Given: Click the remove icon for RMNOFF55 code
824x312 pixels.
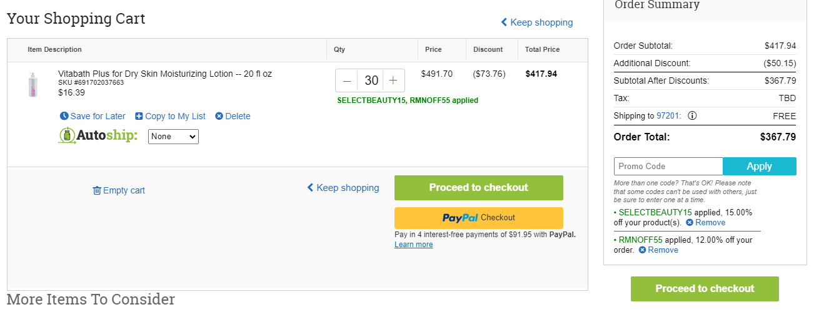Looking at the screenshot, I should click(642, 250).
